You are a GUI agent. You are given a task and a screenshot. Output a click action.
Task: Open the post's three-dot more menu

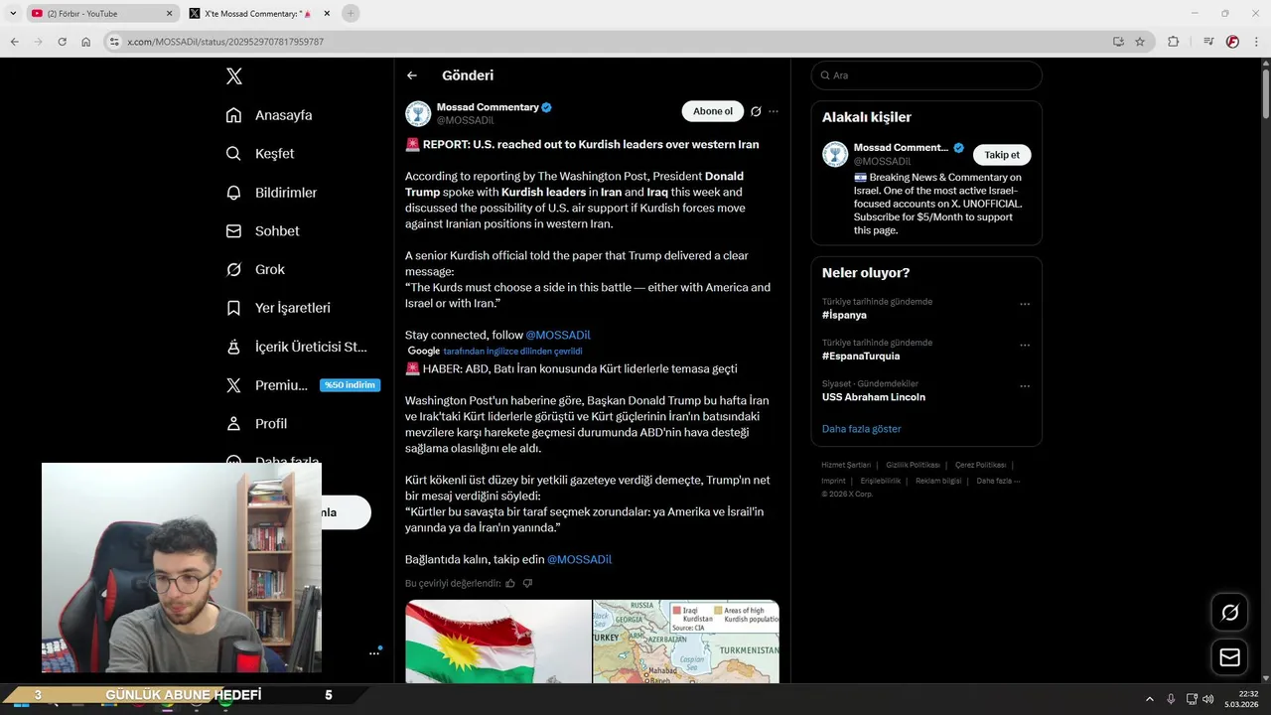pyautogui.click(x=774, y=111)
